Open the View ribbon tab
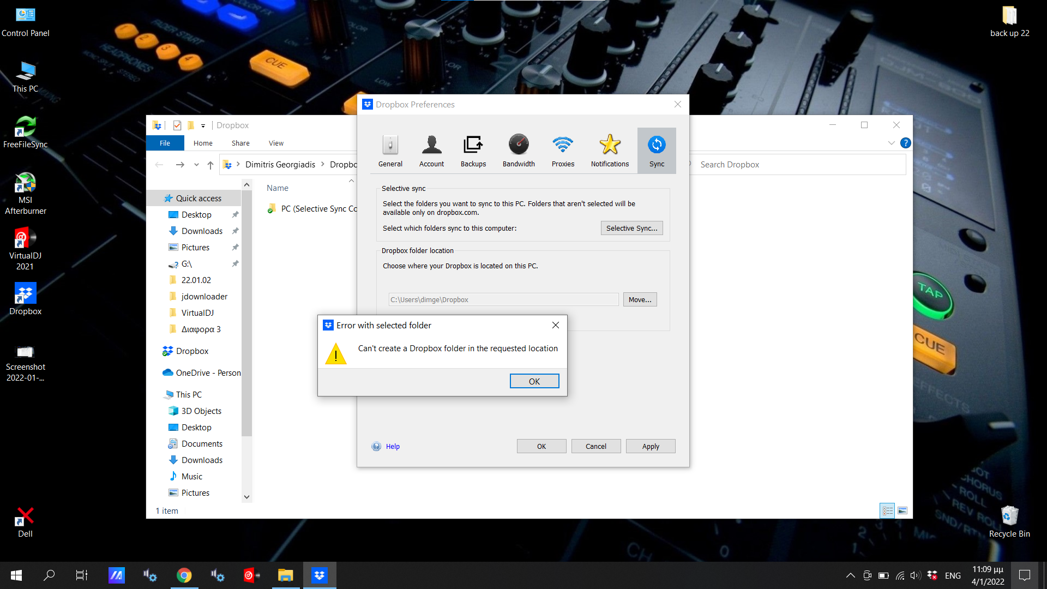This screenshot has height=589, width=1047. tap(276, 143)
